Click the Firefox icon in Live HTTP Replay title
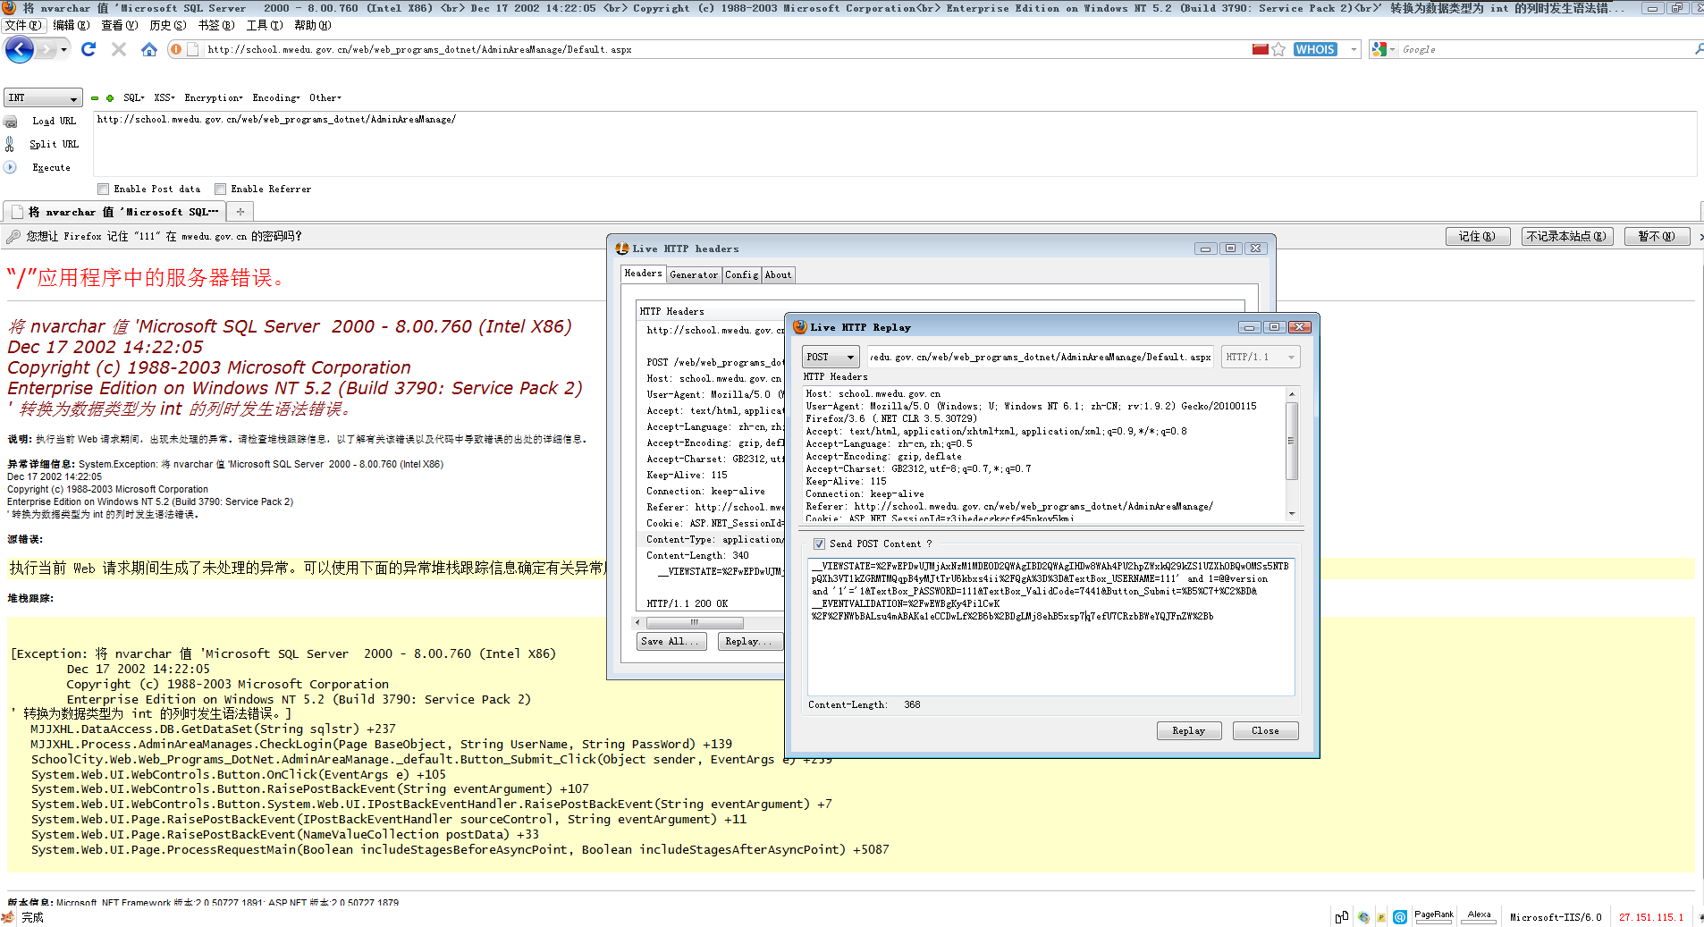 tap(799, 327)
